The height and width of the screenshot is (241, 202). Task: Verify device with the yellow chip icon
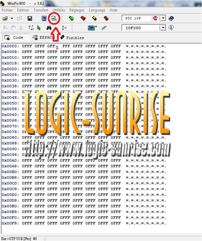(94, 18)
